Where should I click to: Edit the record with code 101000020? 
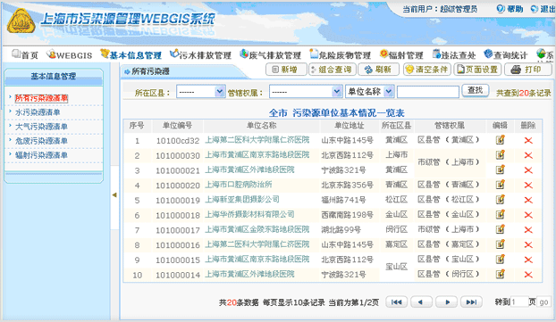[500, 185]
